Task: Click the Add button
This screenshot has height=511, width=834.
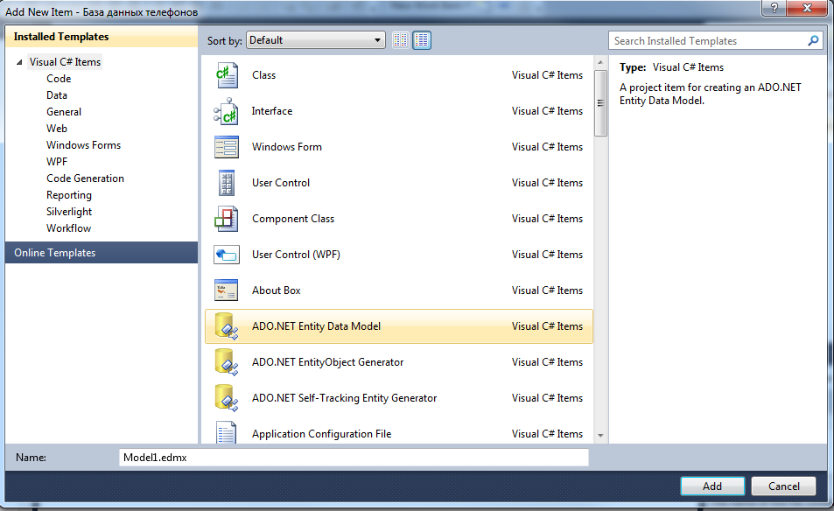Action: [x=712, y=486]
